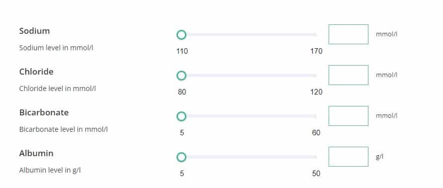Click the 60 maximum label under Bicarbonate slider
This screenshot has height=188, width=443.
(316, 133)
